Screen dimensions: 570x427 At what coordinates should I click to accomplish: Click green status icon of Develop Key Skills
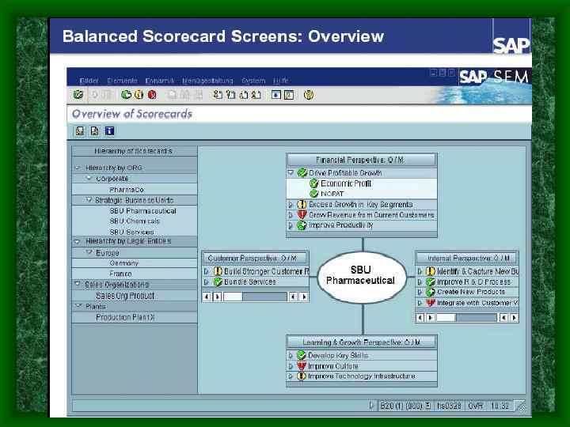coord(301,355)
